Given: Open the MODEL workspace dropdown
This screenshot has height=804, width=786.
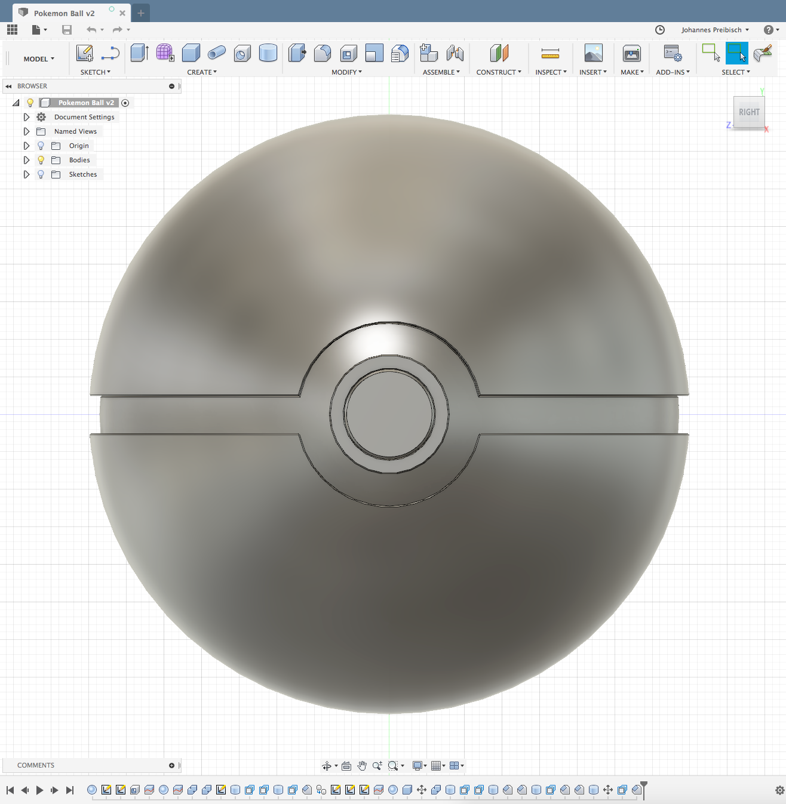Looking at the screenshot, I should [39, 59].
